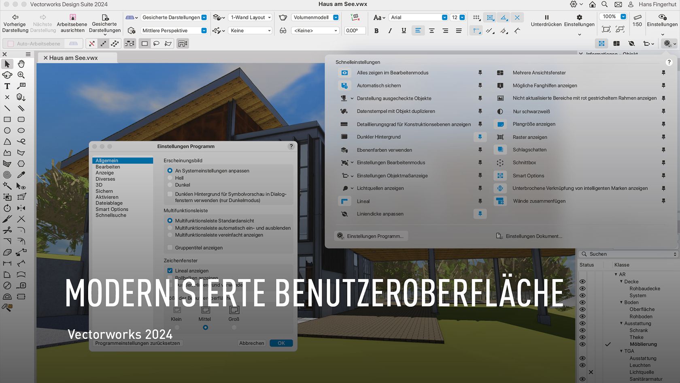Open 3D settings category
Image resolution: width=680 pixels, height=383 pixels.
coord(99,185)
